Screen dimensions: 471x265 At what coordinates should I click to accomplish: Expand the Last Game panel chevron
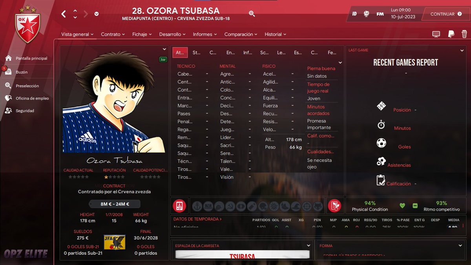pos(462,50)
